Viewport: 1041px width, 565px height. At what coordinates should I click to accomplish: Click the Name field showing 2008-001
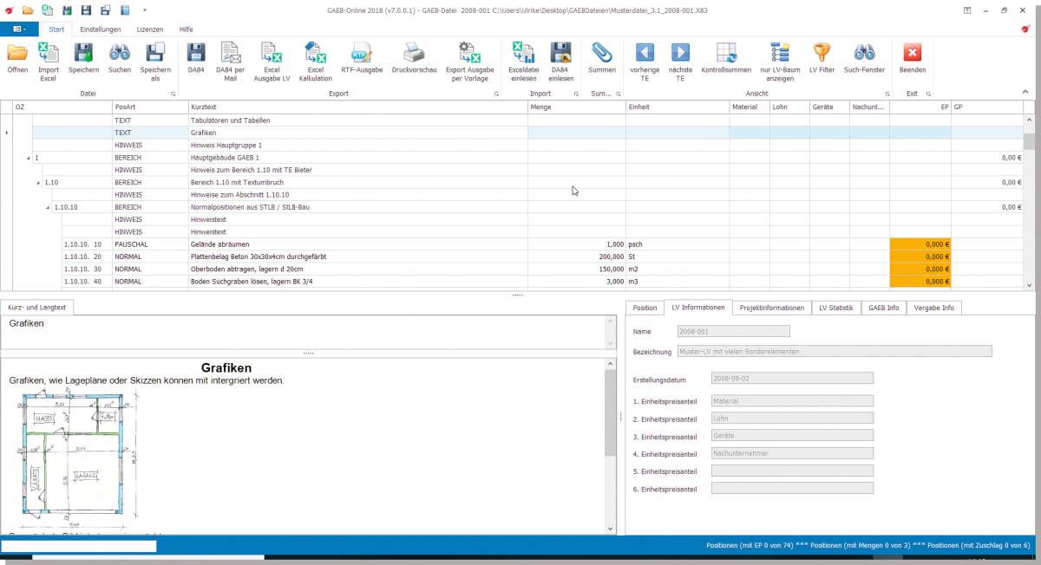pos(733,331)
